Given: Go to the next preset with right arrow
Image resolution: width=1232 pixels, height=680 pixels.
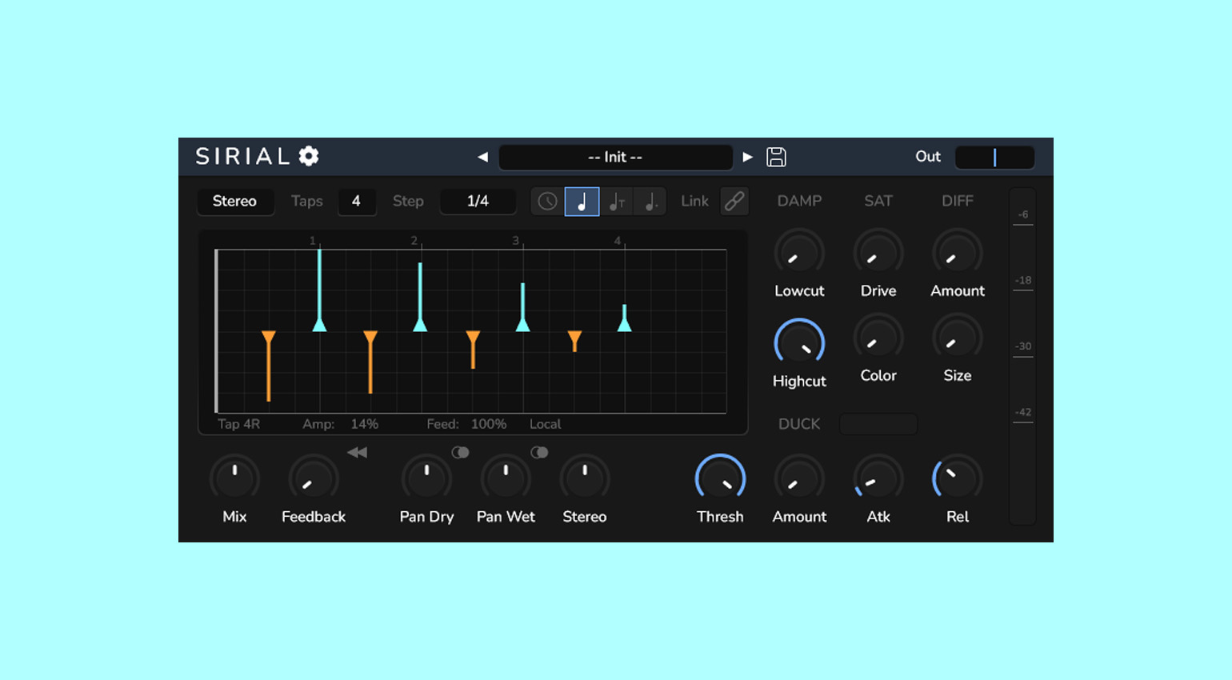Looking at the screenshot, I should click(x=747, y=158).
